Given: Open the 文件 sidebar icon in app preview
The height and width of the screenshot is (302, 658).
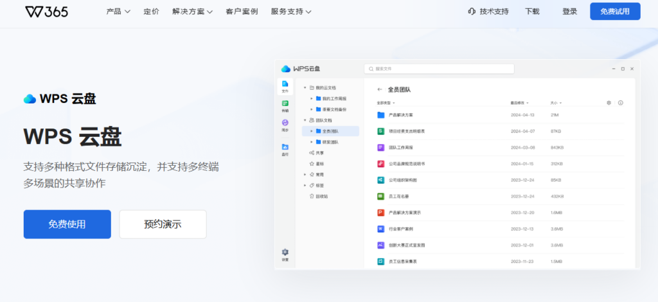Looking at the screenshot, I should pyautogui.click(x=285, y=86).
